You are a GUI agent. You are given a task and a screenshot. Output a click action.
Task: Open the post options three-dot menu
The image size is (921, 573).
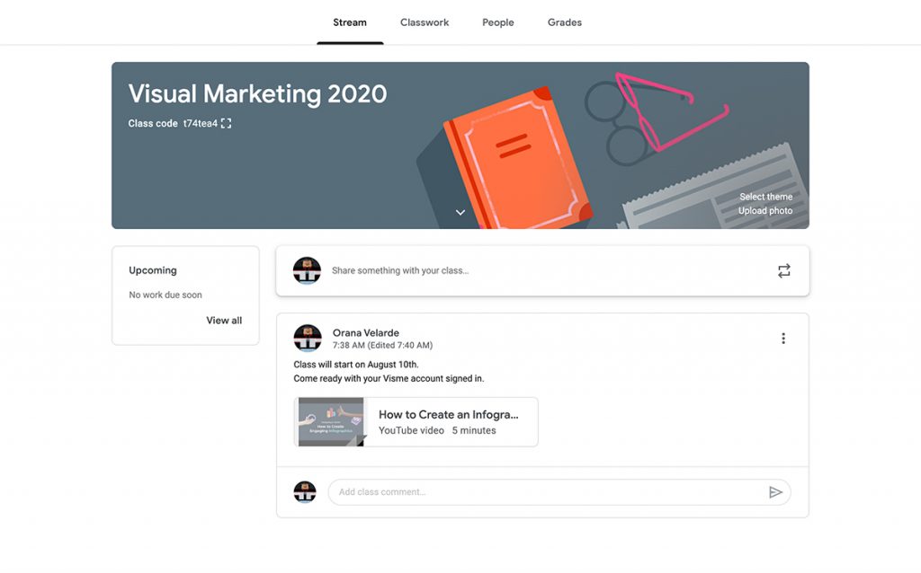tap(783, 338)
